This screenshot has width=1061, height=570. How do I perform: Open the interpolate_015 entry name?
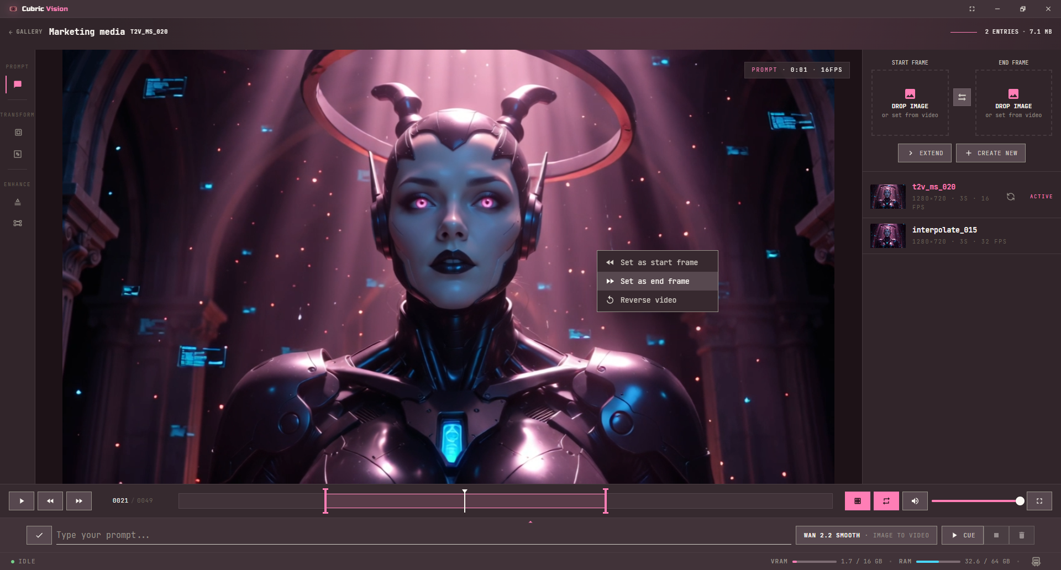pos(944,230)
